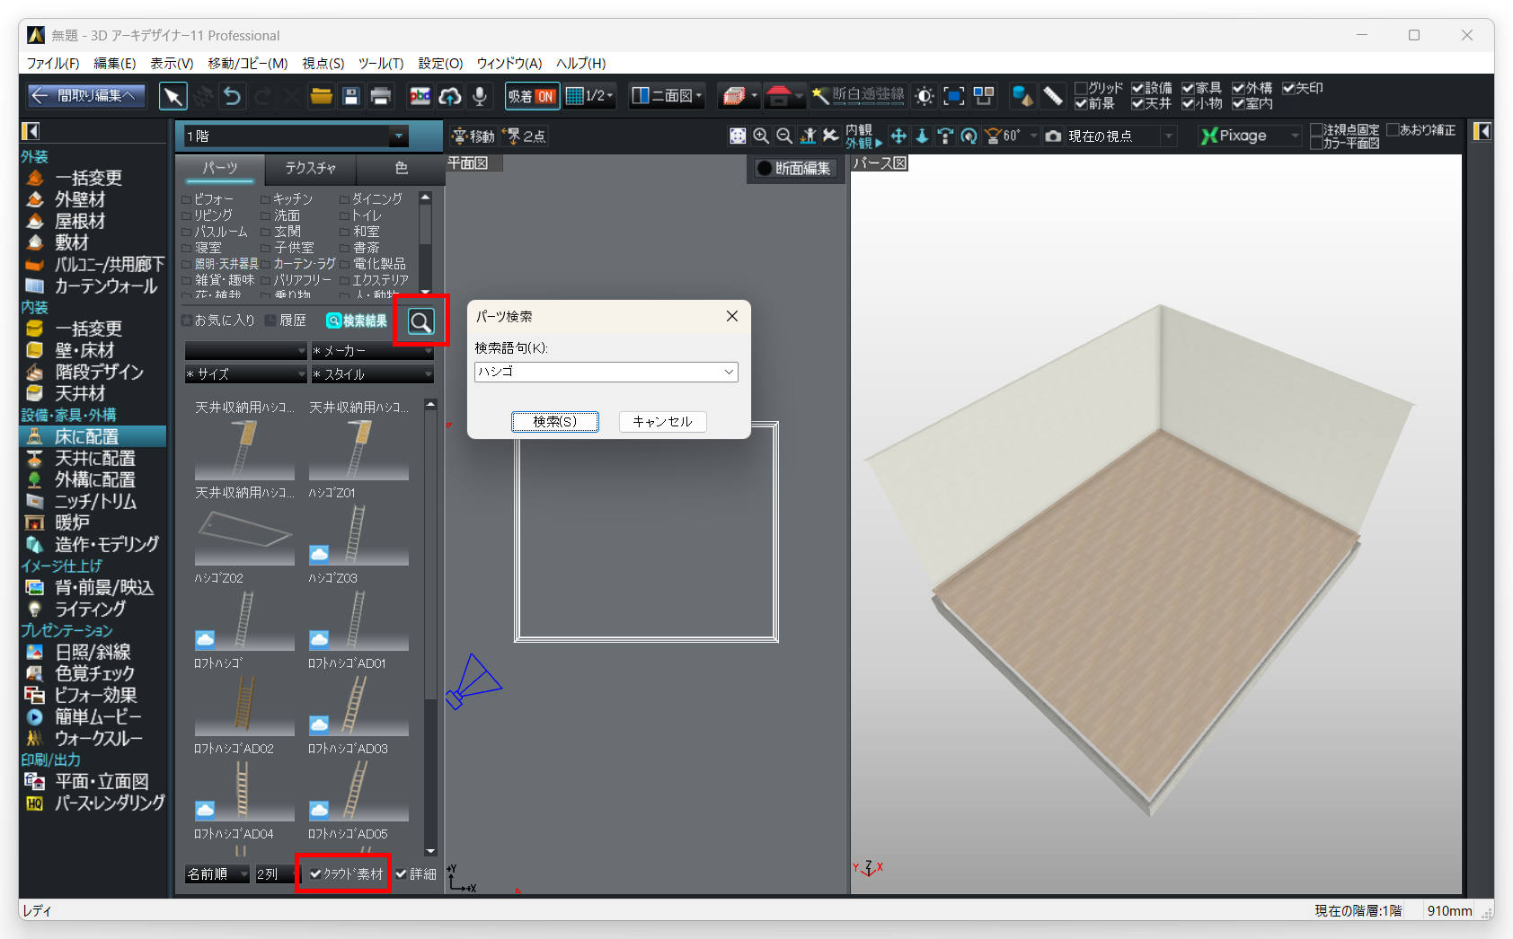Viewport: 1513px width, 939px height.
Task: Uncheck the クラウド素材 checkbox
Action: pyautogui.click(x=315, y=873)
